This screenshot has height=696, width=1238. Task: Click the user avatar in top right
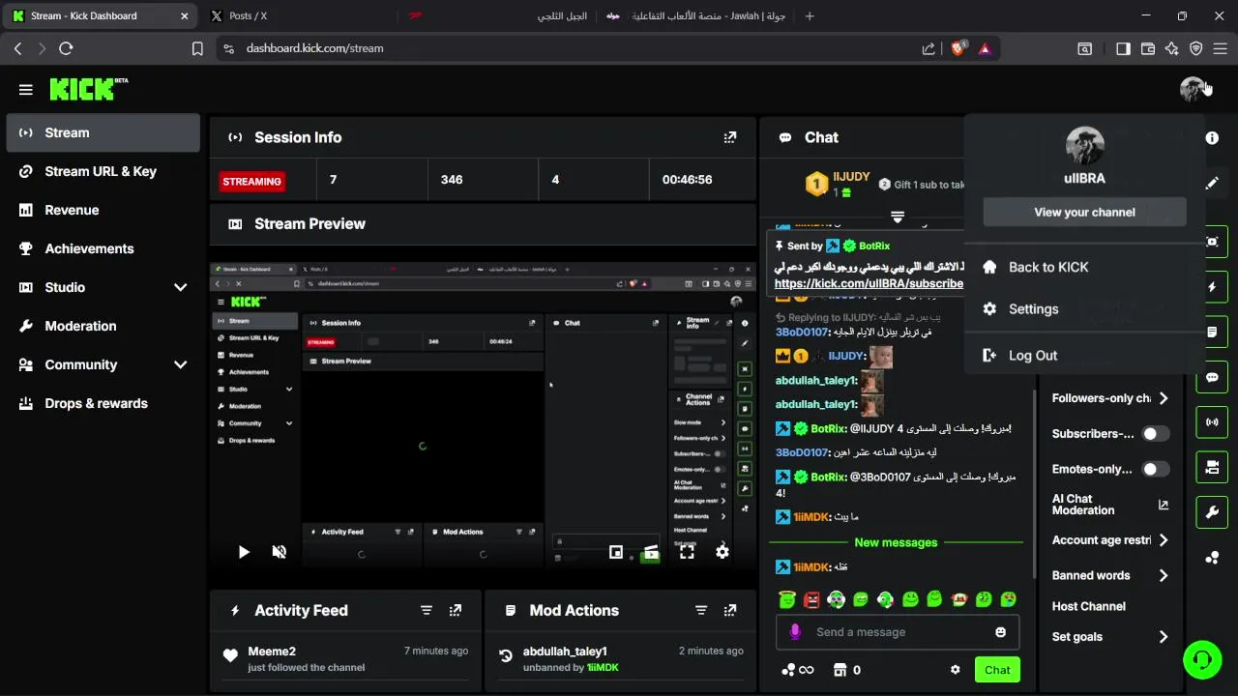coord(1193,90)
